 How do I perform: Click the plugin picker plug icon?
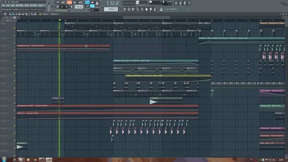click(151, 9)
